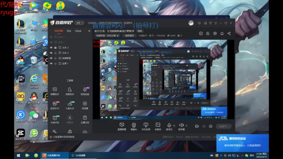Screen dimensions: 283x159
Task: Show the hidden 文本 3 source
Action: coord(51,37)
